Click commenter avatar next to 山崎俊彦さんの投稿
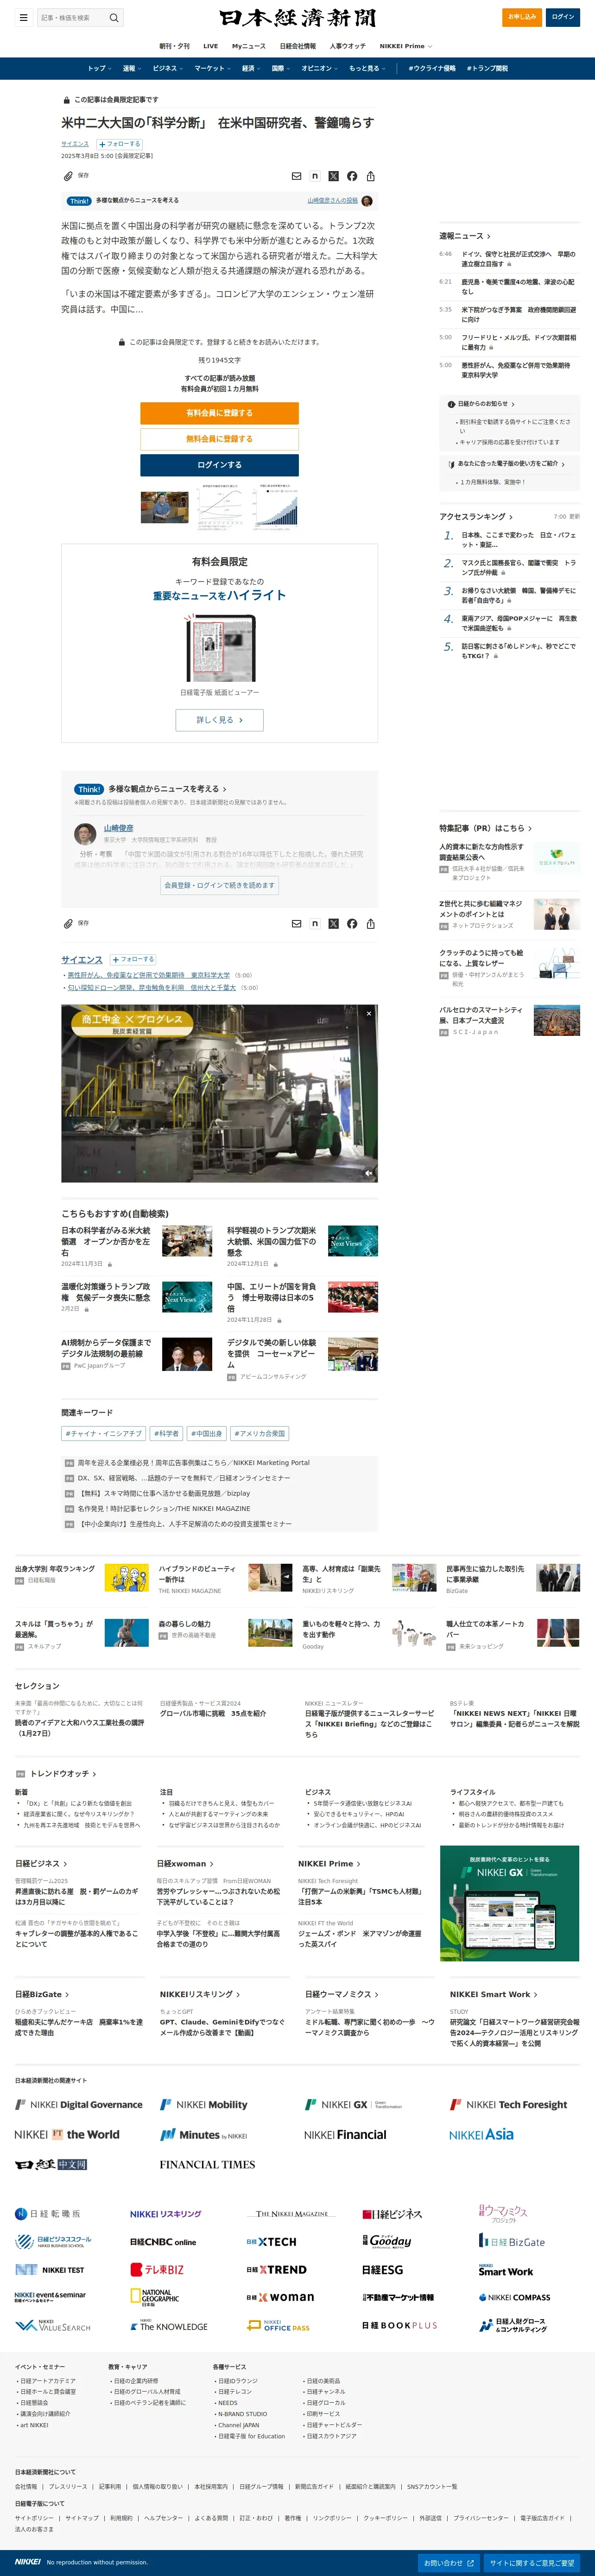Screen dimensions: 595x2576 point(367,201)
